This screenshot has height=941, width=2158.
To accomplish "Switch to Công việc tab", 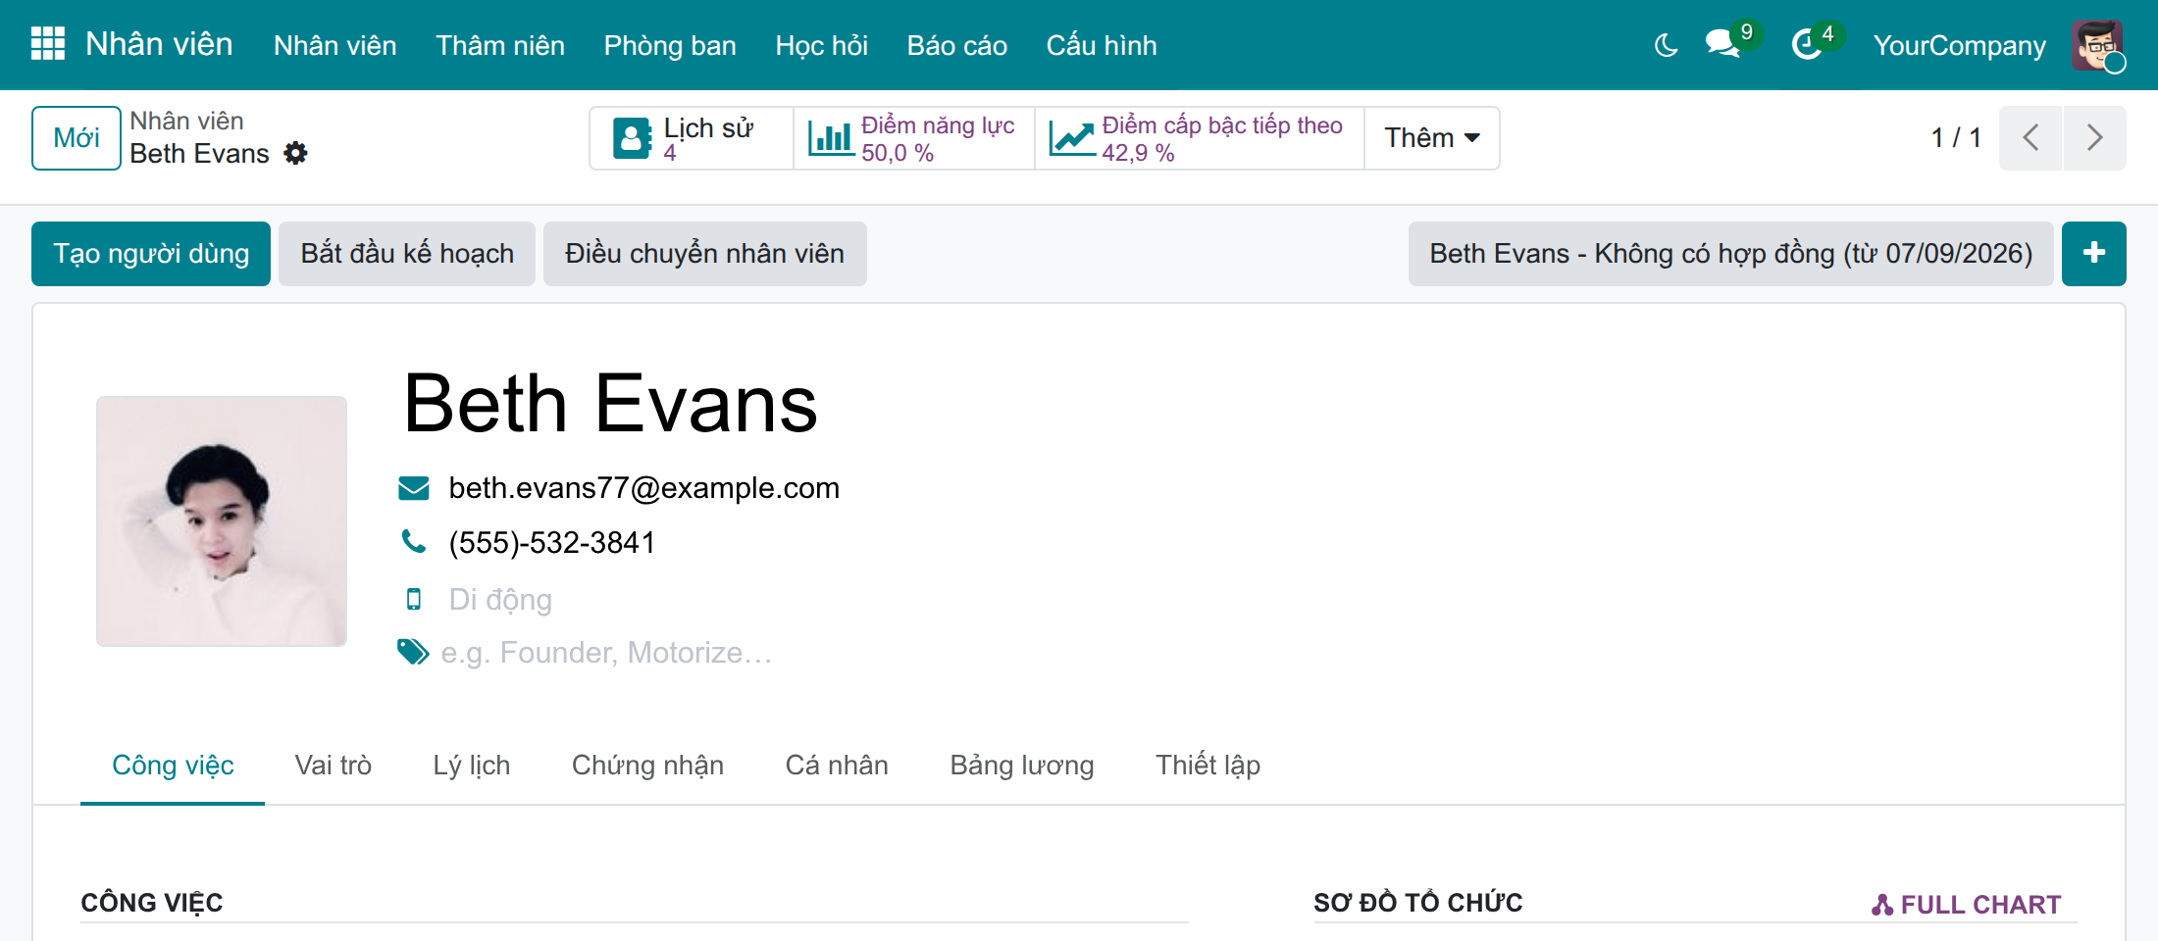I will (x=173, y=766).
